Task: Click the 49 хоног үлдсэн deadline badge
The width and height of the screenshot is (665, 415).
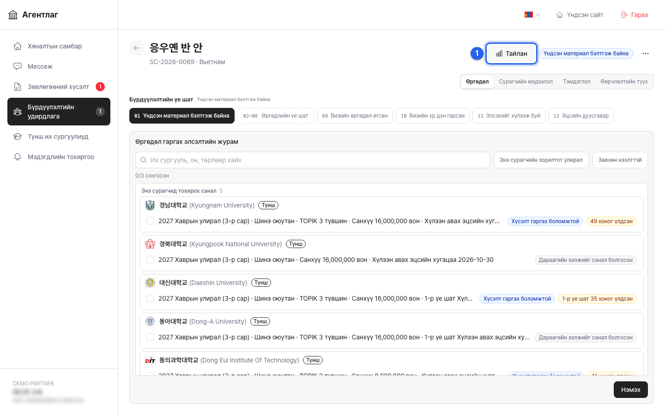Action: pyautogui.click(x=611, y=221)
